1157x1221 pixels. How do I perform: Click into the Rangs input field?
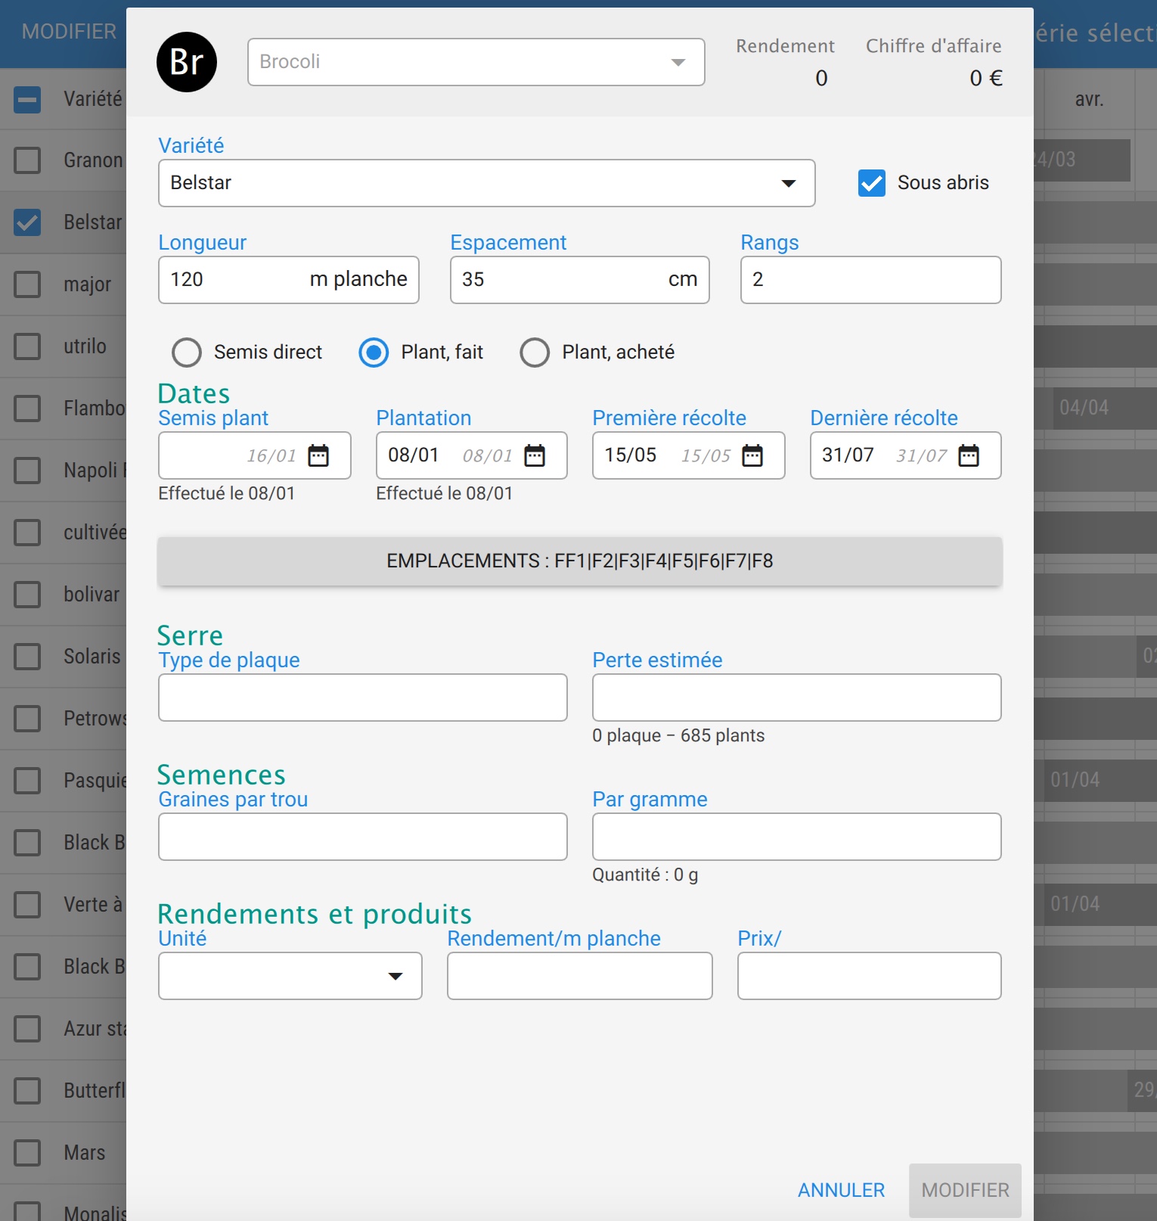click(870, 280)
